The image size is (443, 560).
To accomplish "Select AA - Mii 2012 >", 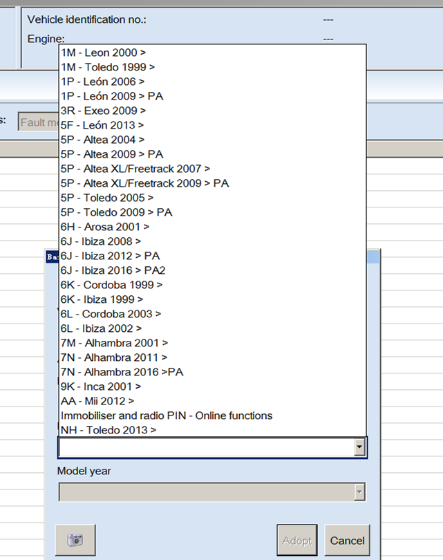I will point(212,401).
